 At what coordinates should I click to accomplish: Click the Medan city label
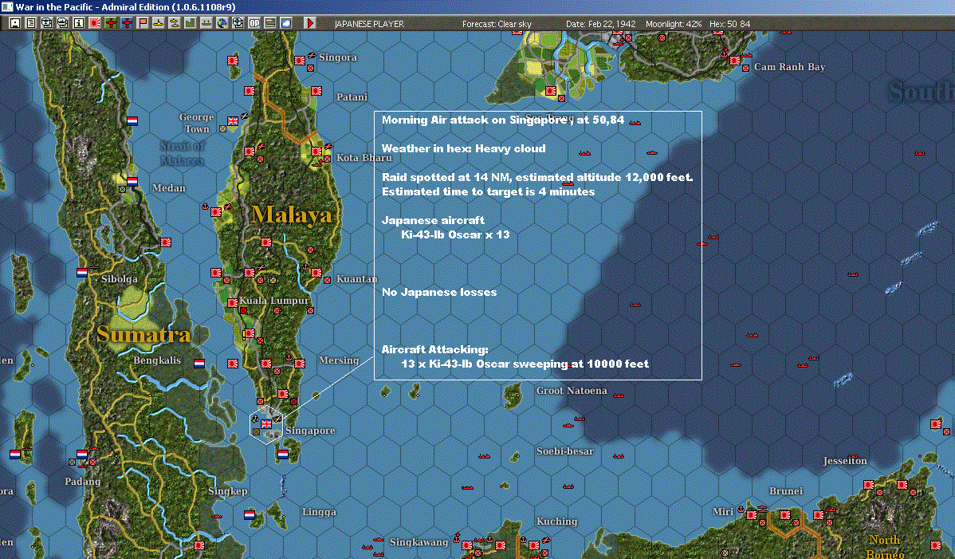[x=169, y=187]
